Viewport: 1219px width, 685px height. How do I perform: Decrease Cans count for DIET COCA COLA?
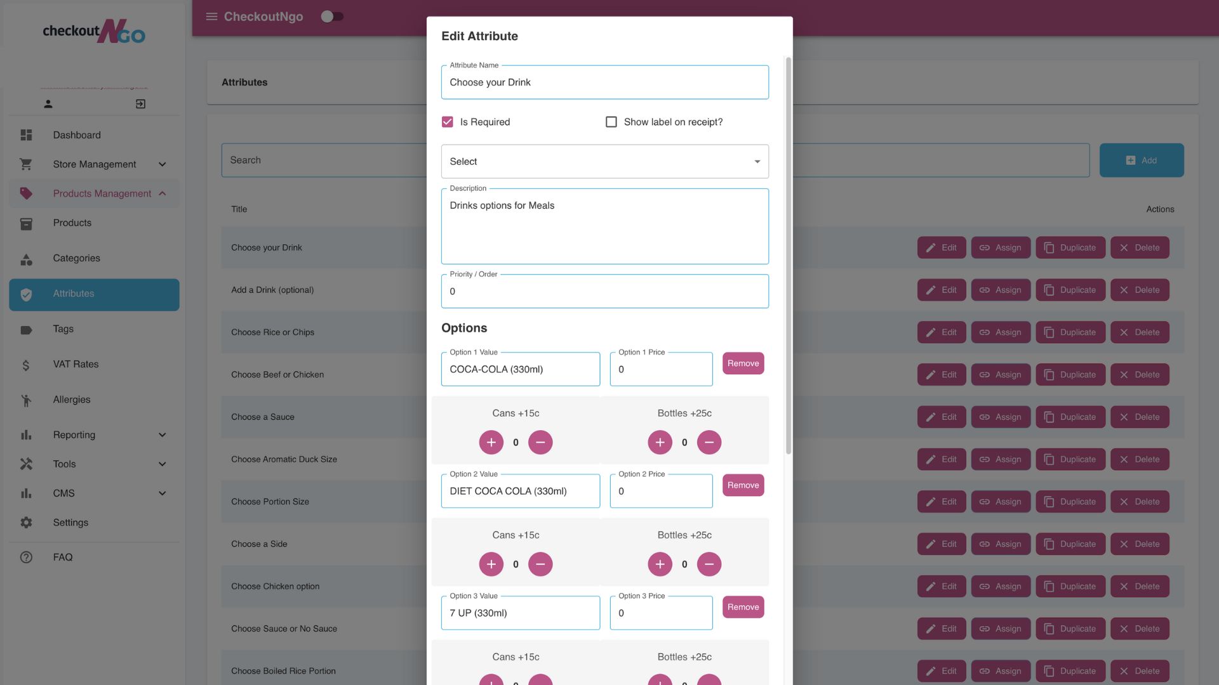540,564
